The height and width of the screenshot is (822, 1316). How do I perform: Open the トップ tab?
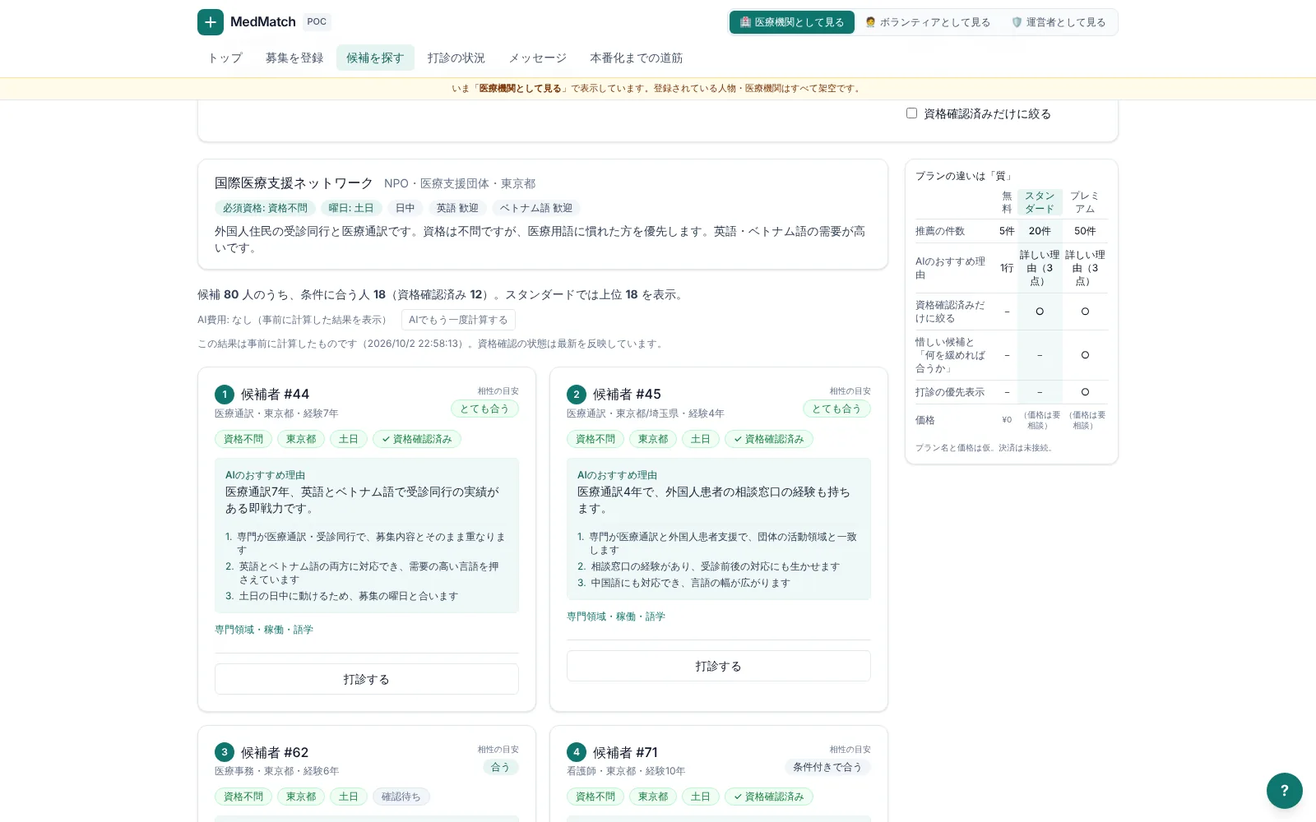click(225, 58)
